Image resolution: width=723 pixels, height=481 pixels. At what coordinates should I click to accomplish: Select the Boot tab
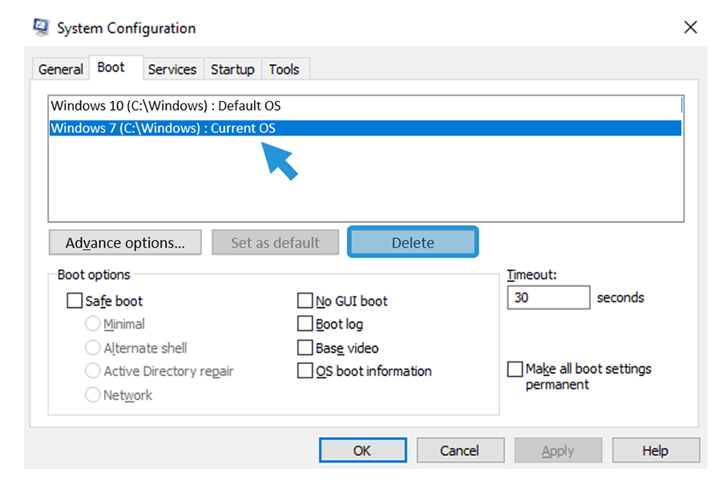(115, 67)
